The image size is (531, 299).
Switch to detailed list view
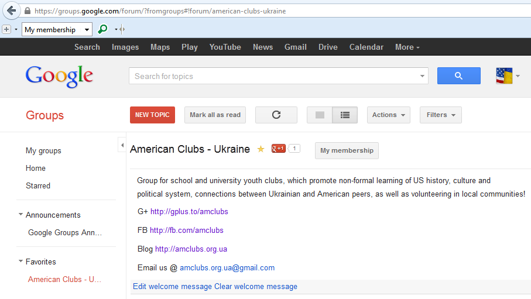(345, 115)
